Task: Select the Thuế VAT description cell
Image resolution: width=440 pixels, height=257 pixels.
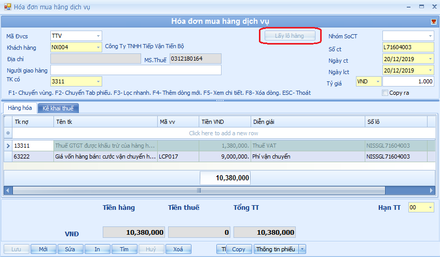Action: (308, 146)
